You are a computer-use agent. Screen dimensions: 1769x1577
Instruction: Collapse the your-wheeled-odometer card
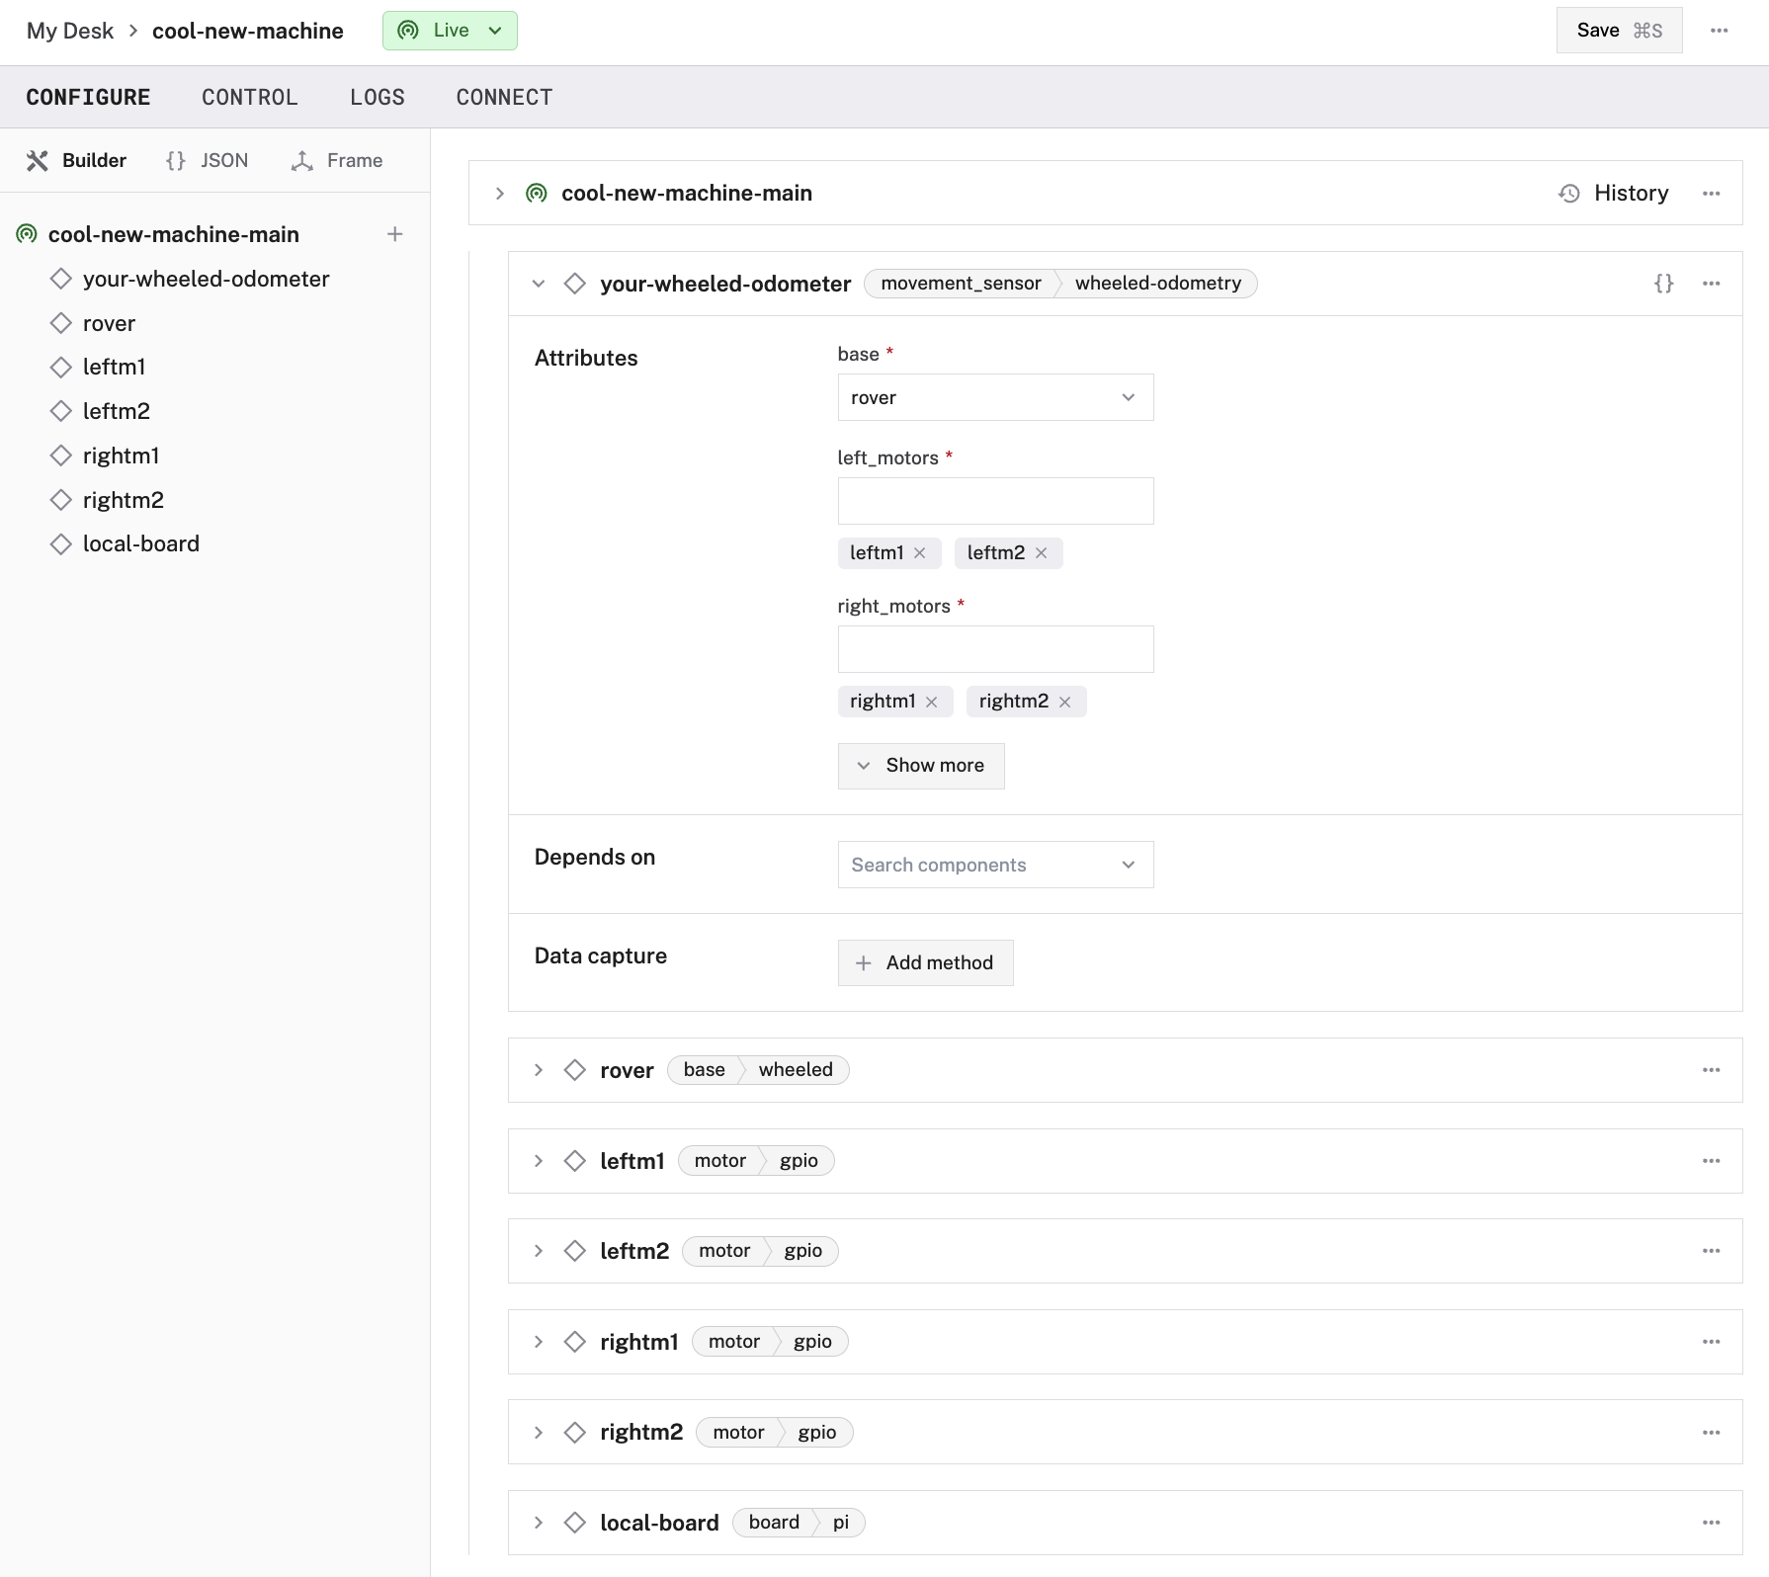539,284
